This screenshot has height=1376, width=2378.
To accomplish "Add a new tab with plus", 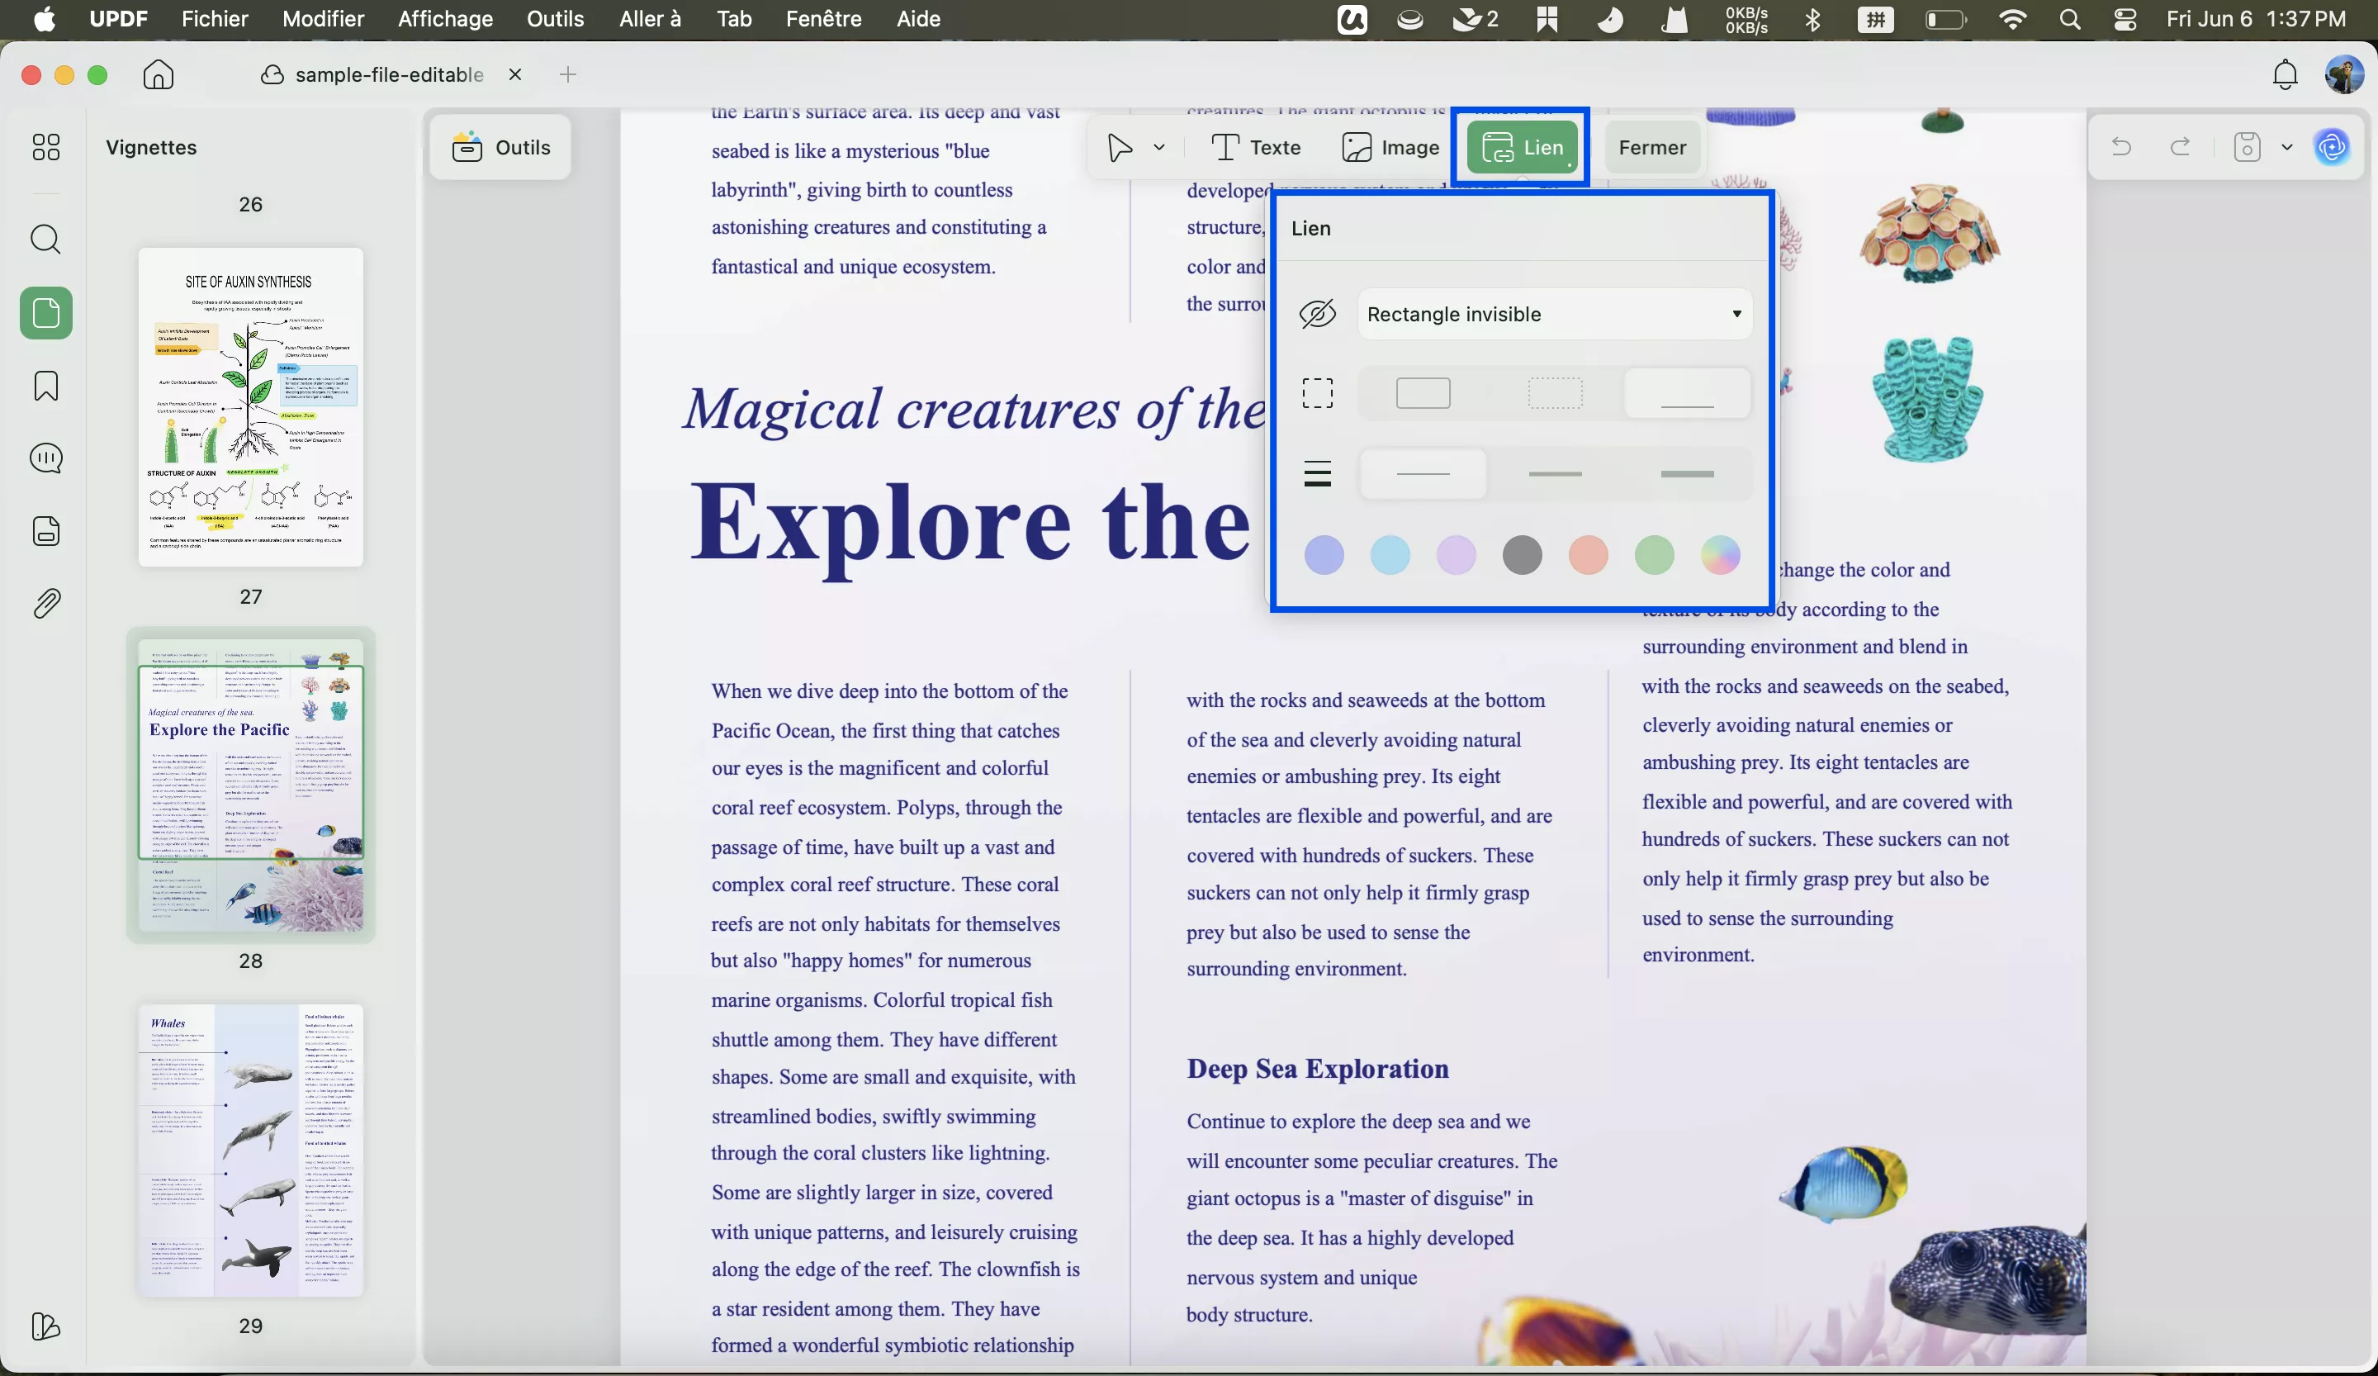I will click(x=567, y=74).
